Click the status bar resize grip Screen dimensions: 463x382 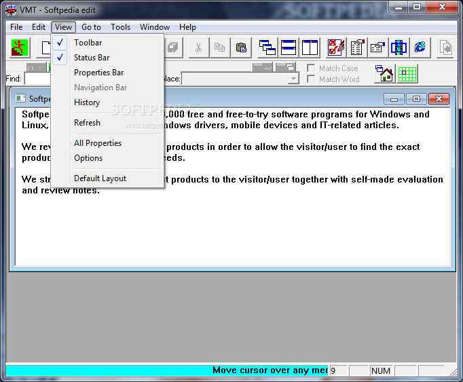[x=453, y=373]
